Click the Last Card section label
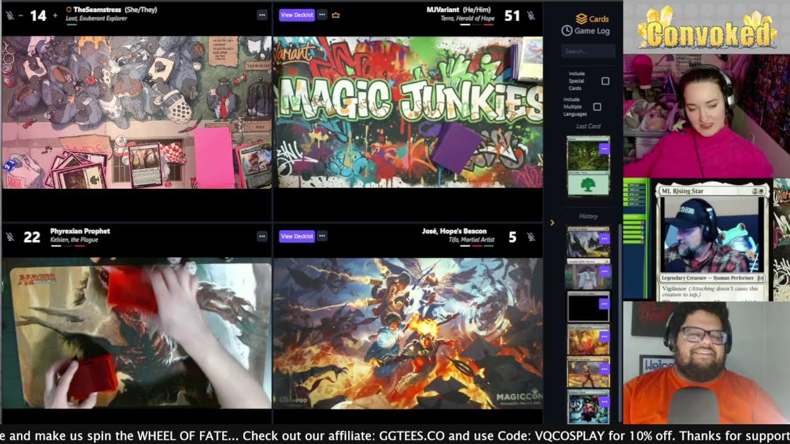 click(588, 126)
